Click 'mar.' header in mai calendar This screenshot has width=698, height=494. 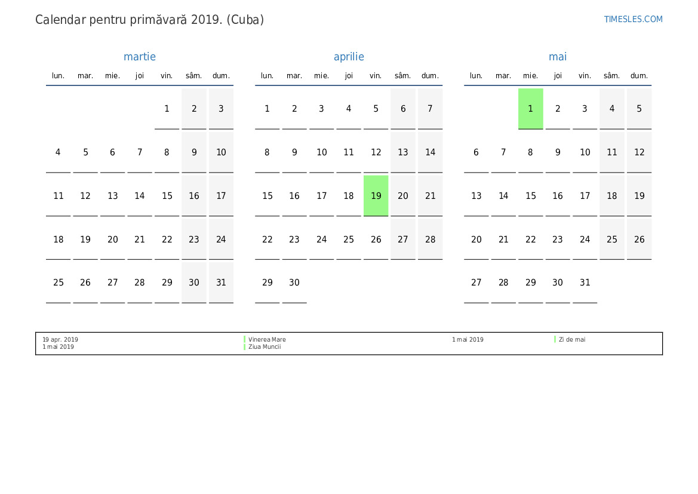[503, 76]
